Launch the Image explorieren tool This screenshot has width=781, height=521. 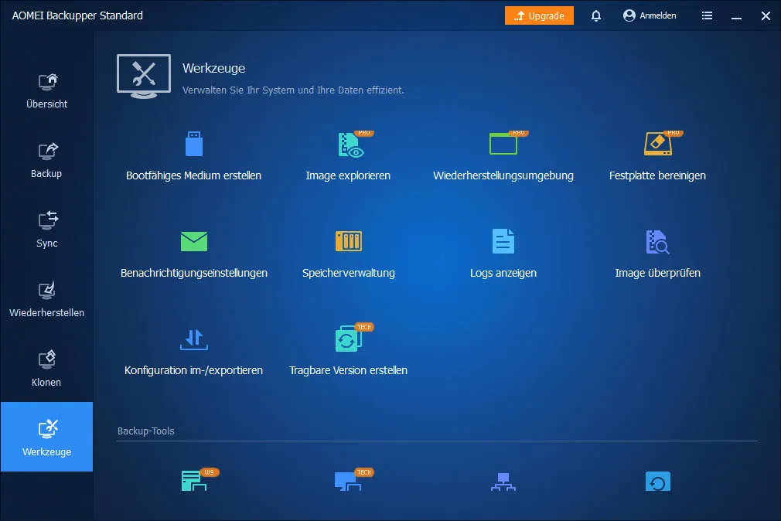[349, 145]
